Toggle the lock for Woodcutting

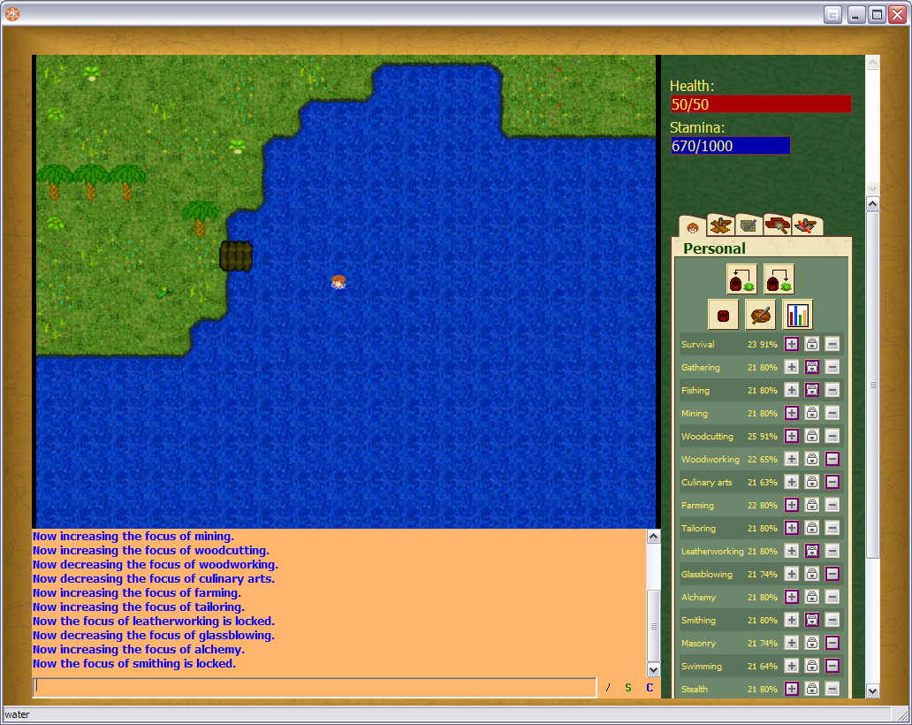812,436
